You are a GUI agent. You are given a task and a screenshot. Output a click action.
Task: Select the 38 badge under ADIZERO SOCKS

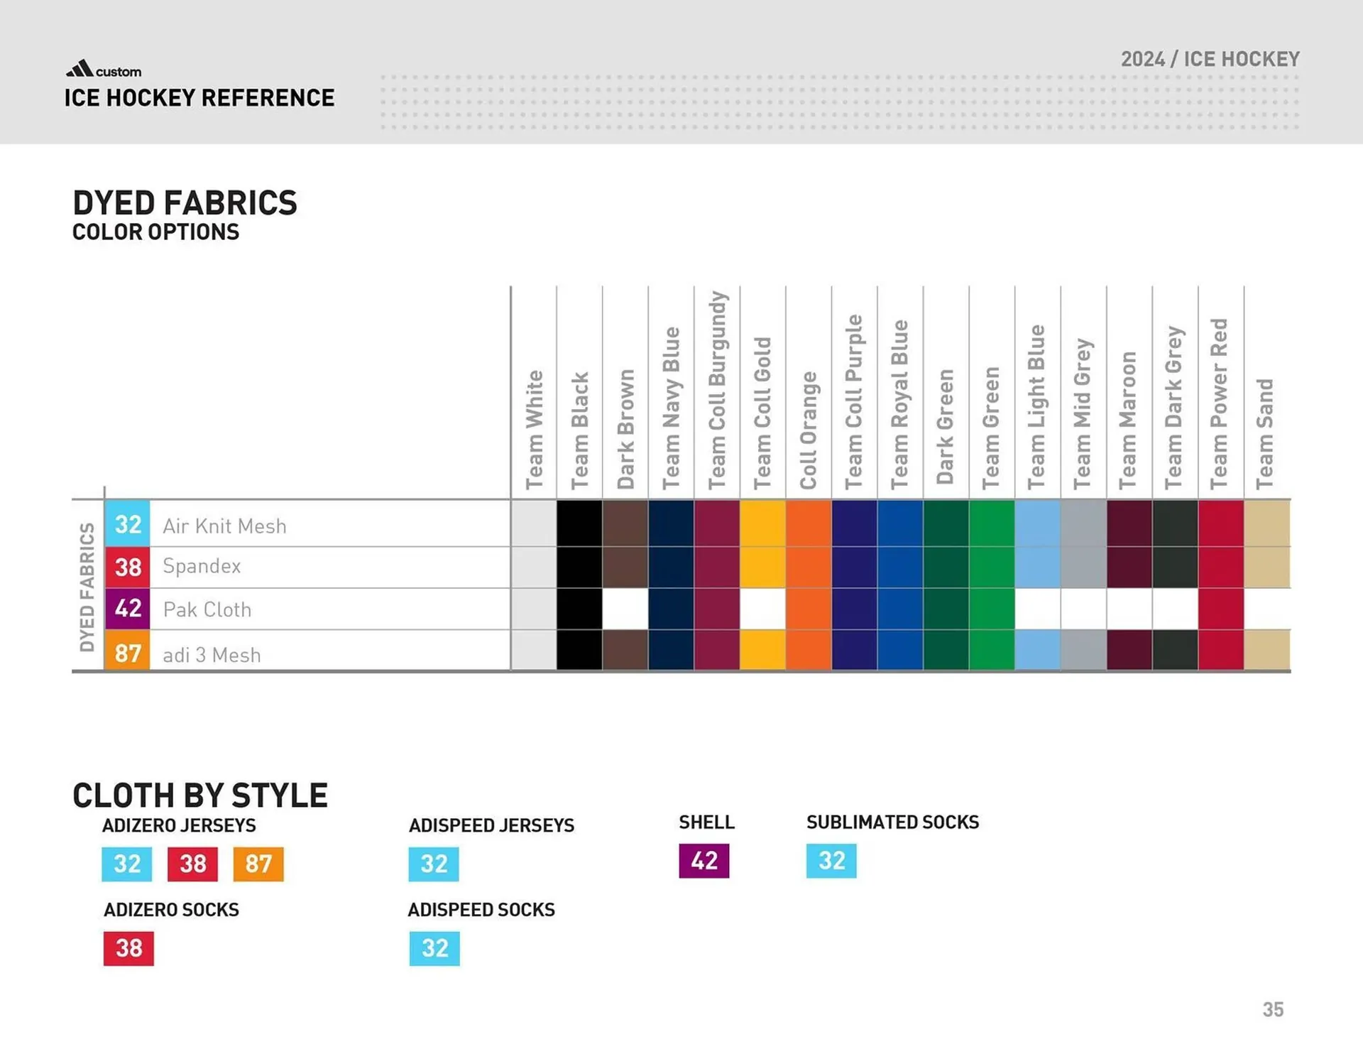[128, 948]
